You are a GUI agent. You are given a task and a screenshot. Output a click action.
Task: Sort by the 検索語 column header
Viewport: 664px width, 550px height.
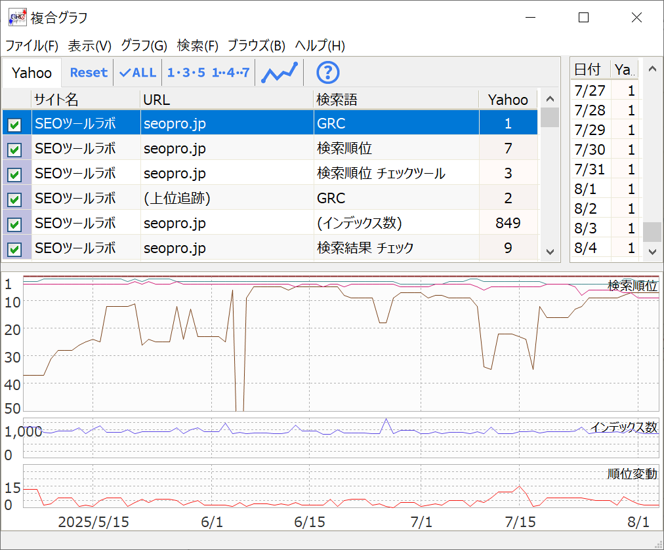click(396, 100)
